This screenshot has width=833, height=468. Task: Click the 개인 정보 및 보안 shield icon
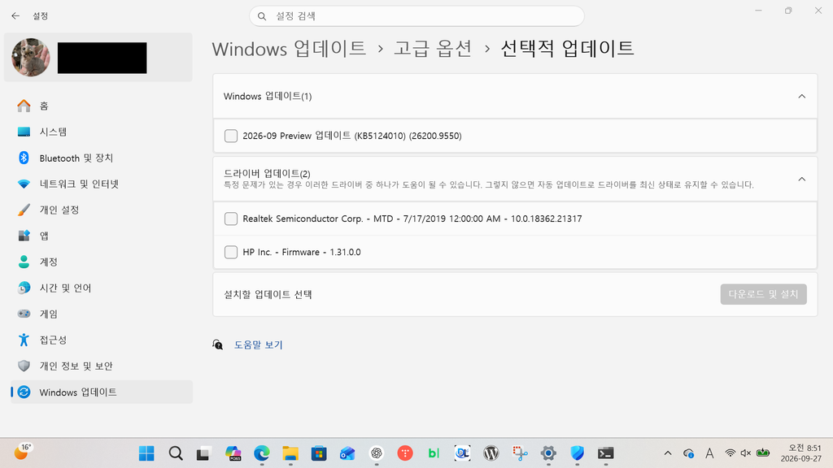[24, 366]
